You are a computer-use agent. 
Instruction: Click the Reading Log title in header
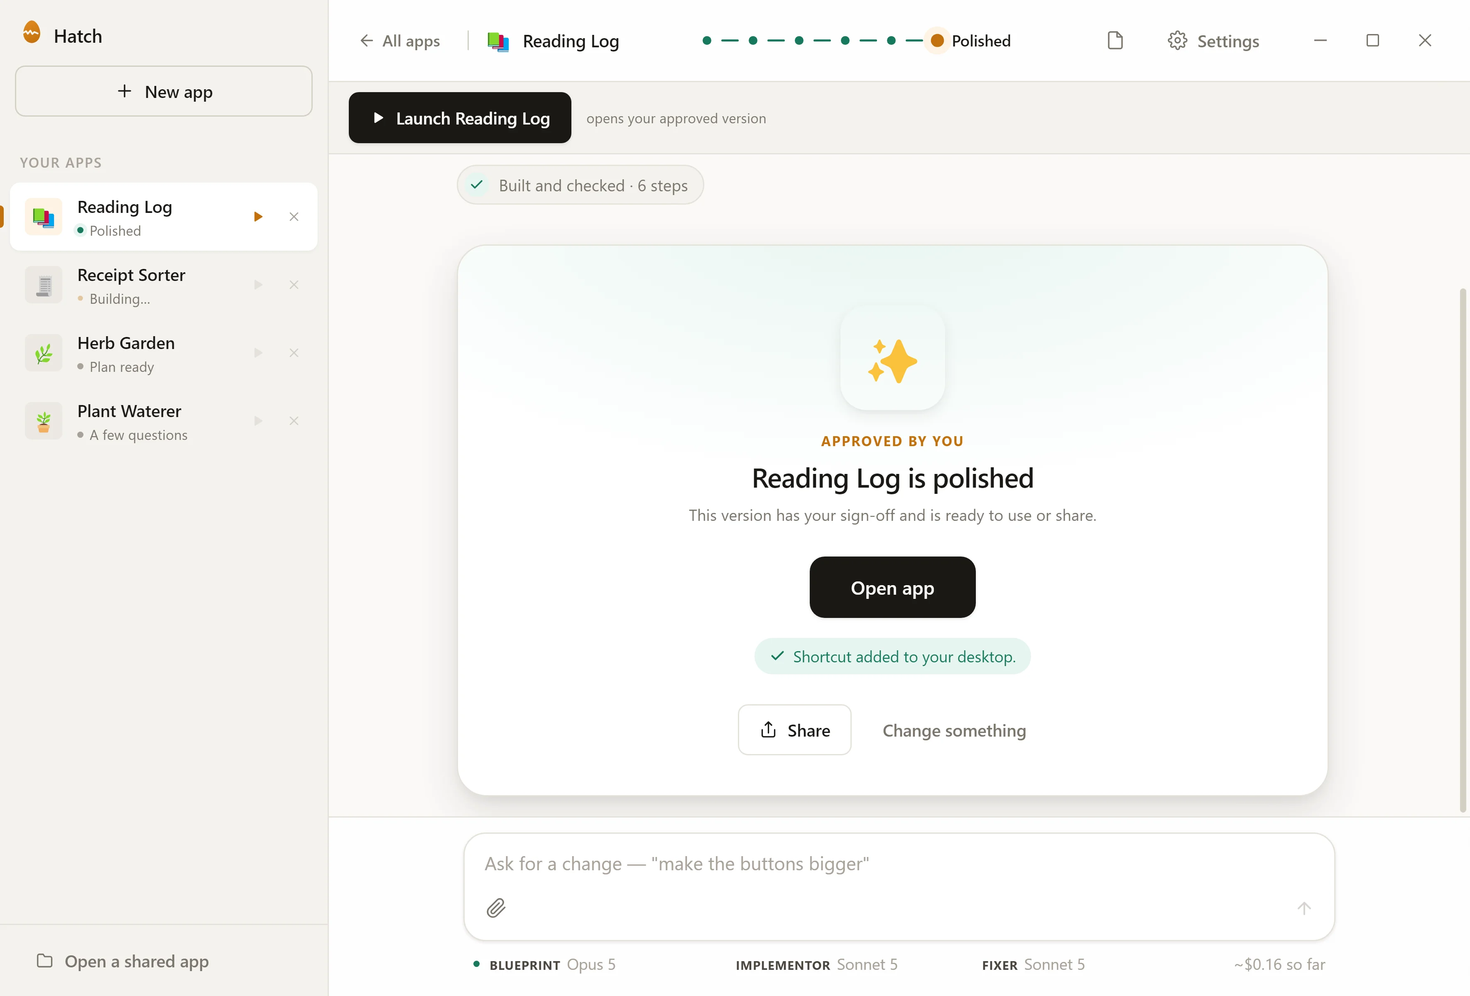pyautogui.click(x=571, y=41)
